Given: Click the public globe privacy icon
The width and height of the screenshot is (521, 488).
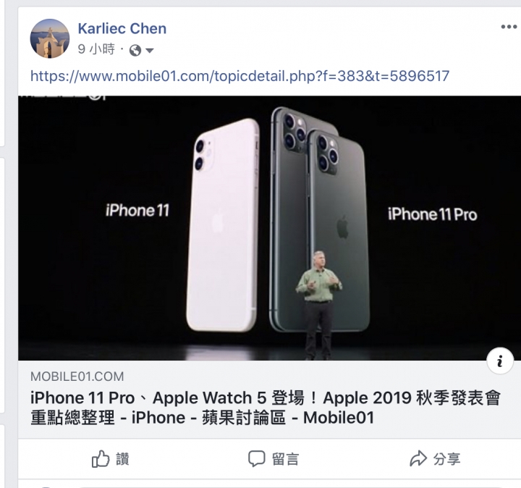Looking at the screenshot, I should point(135,51).
